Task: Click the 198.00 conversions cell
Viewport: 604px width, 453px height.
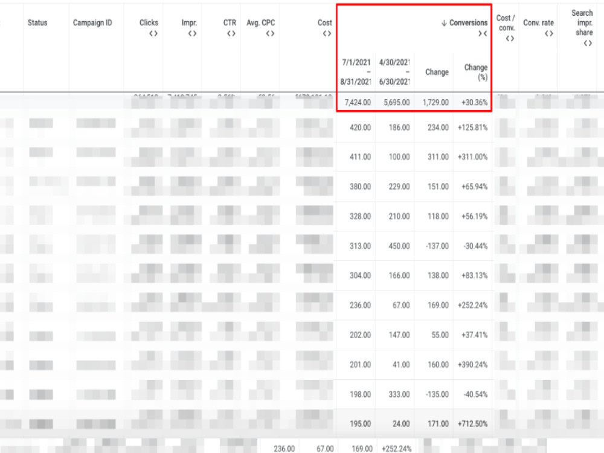Action: coord(360,394)
